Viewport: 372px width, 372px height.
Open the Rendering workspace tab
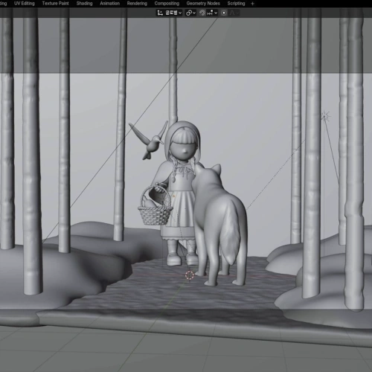[x=137, y=4]
